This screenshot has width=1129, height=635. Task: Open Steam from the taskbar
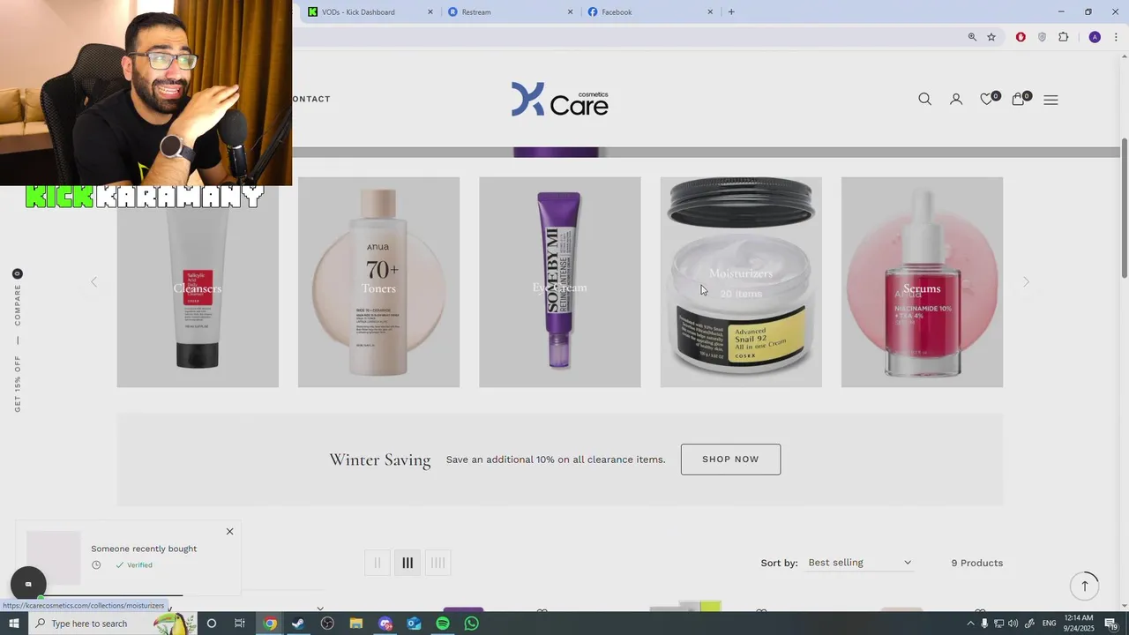pyautogui.click(x=298, y=624)
